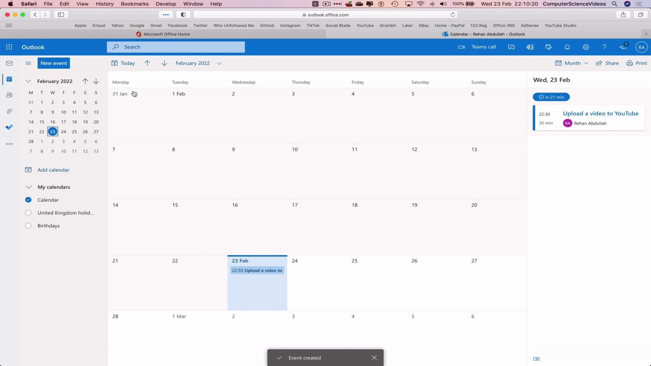Go back in Safari
This screenshot has width=651, height=366.
pyautogui.click(x=35, y=15)
